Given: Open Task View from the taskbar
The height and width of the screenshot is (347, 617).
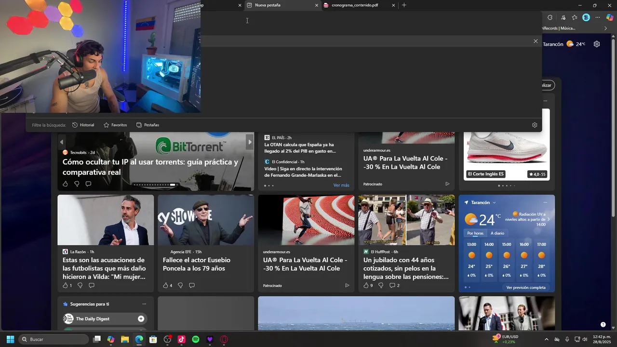Looking at the screenshot, I should coord(97,339).
